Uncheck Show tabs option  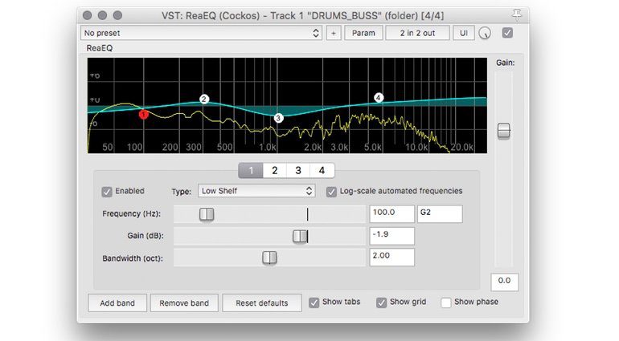[x=314, y=302]
